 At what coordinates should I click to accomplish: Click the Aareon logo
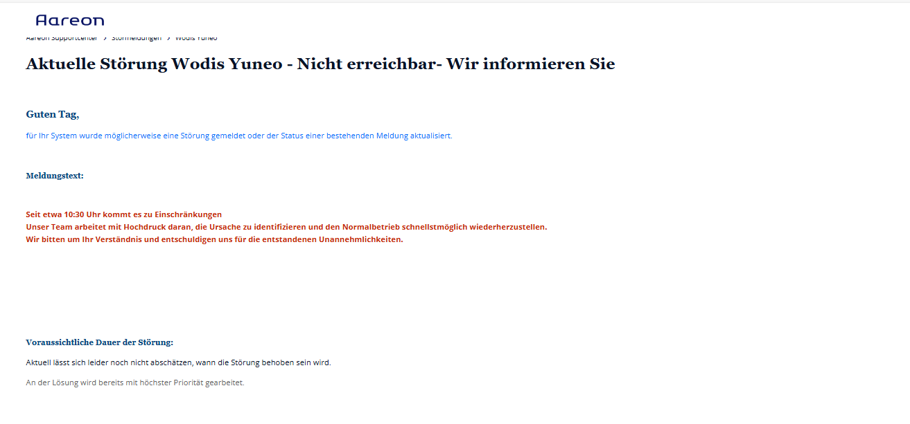69,20
